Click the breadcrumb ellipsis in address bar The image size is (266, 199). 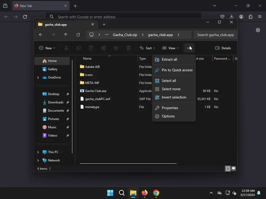click(x=107, y=34)
